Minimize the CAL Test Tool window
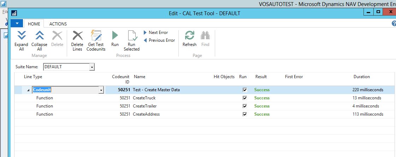This screenshot has width=396, height=157. click(368, 12)
